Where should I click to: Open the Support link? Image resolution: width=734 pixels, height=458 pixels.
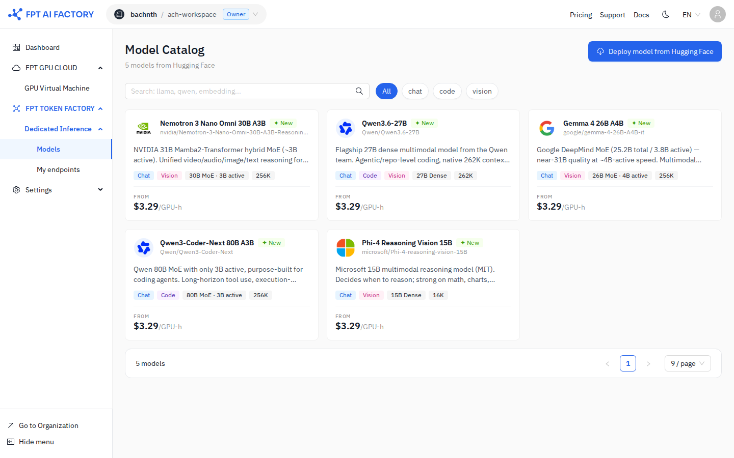tap(612, 15)
